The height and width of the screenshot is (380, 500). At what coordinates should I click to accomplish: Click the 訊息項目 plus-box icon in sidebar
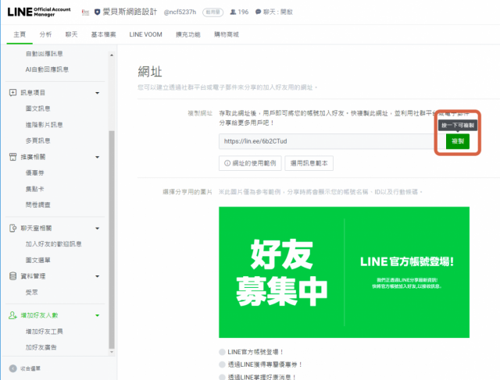[x=13, y=94]
